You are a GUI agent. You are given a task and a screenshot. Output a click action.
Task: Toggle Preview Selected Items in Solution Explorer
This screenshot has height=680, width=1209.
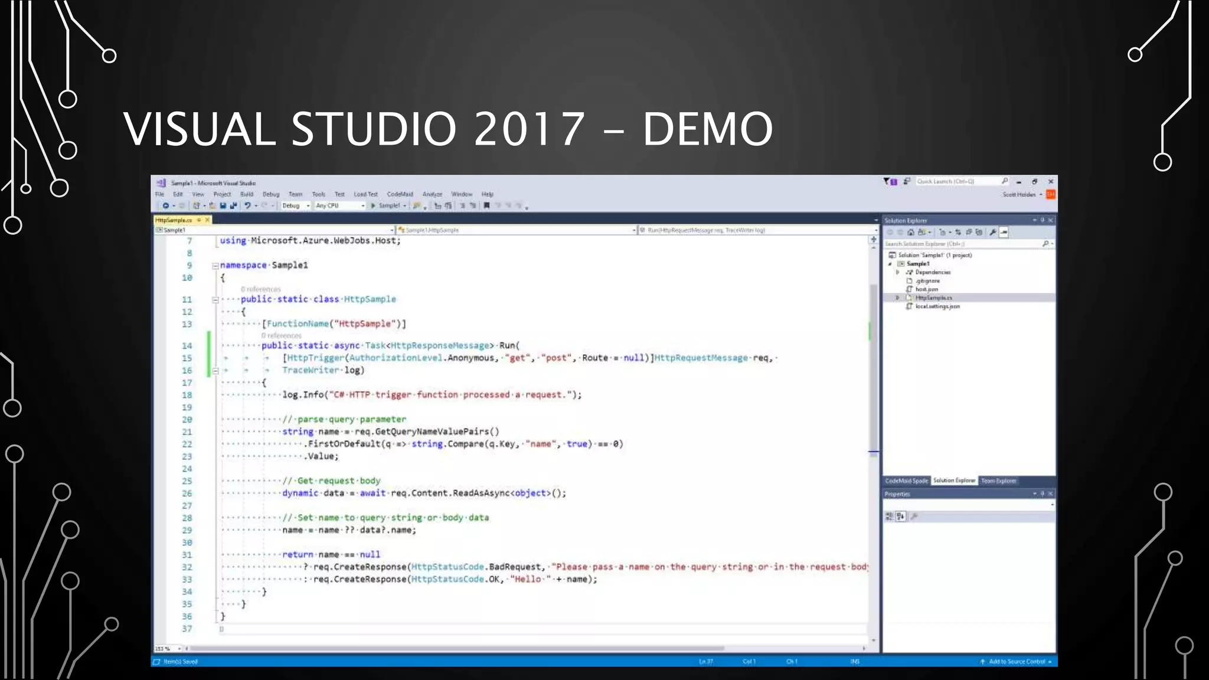1004,232
